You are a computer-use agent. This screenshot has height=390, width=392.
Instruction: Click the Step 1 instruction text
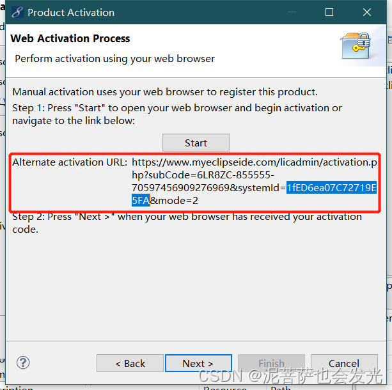click(x=177, y=114)
